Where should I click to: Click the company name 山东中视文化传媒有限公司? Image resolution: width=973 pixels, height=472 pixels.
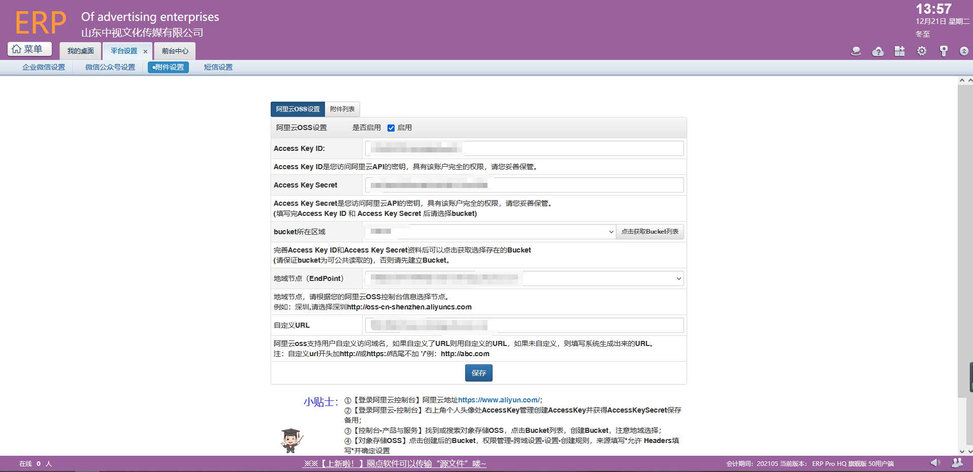(x=142, y=33)
